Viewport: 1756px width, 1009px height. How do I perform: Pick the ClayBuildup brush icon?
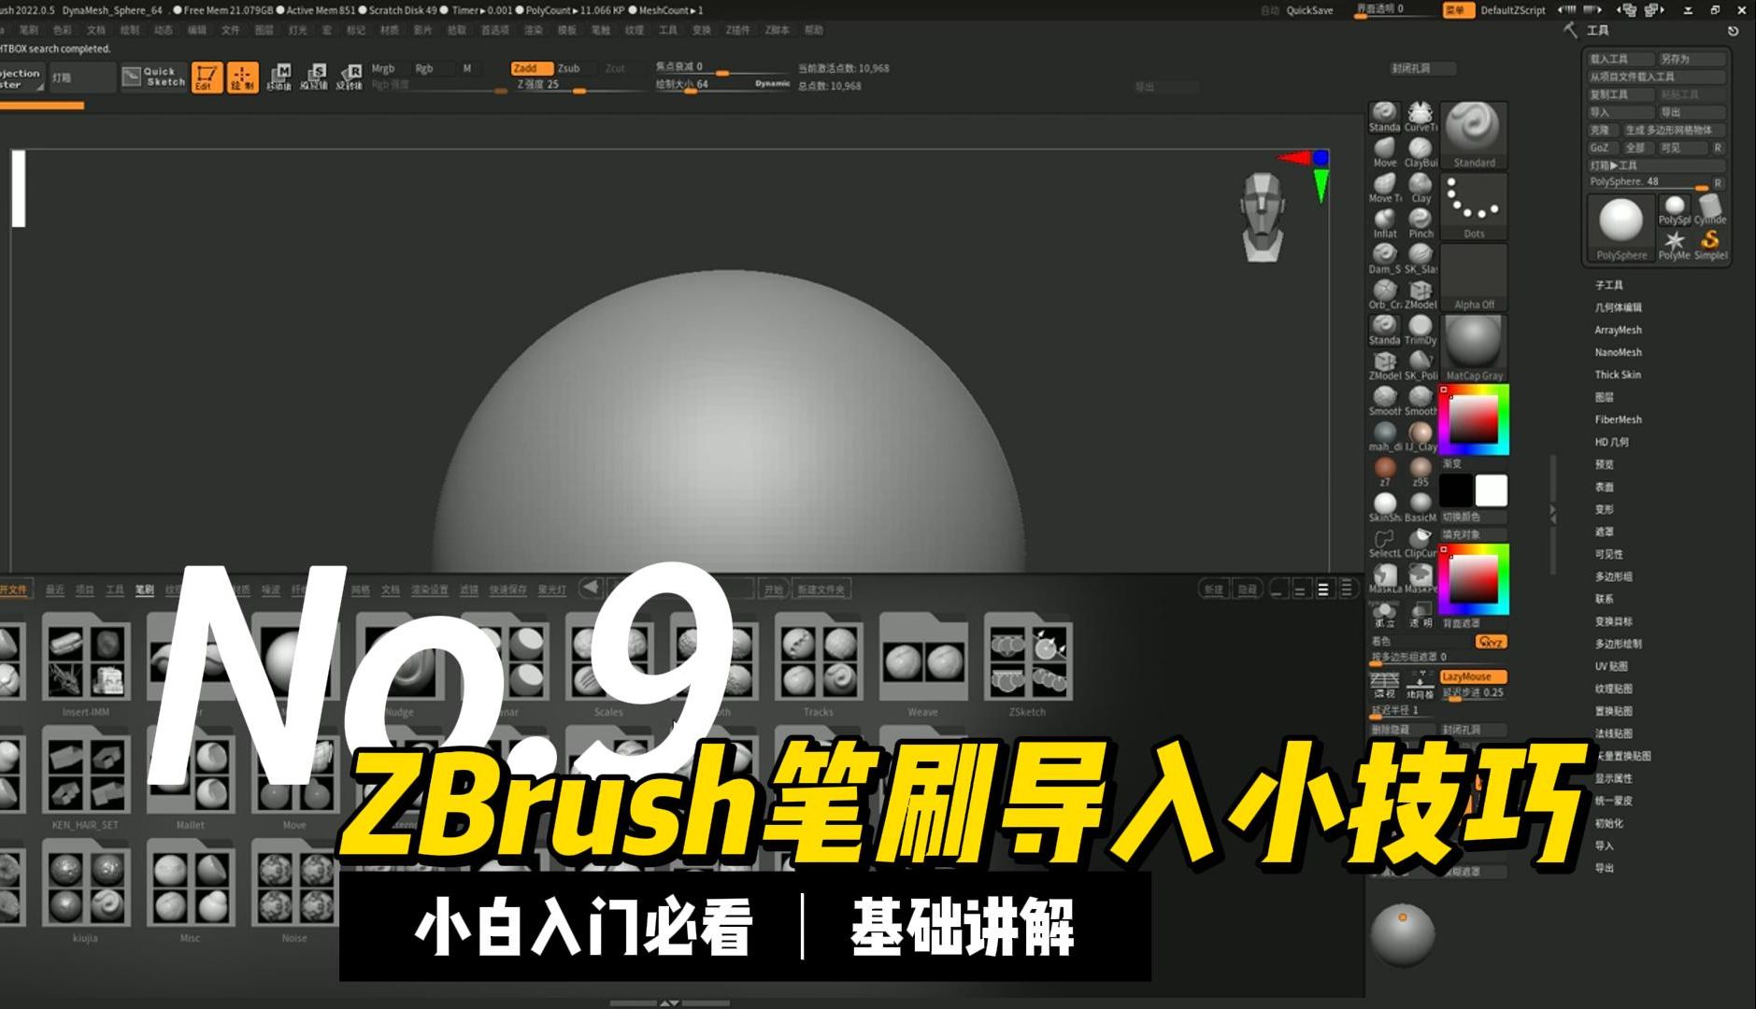(1421, 152)
